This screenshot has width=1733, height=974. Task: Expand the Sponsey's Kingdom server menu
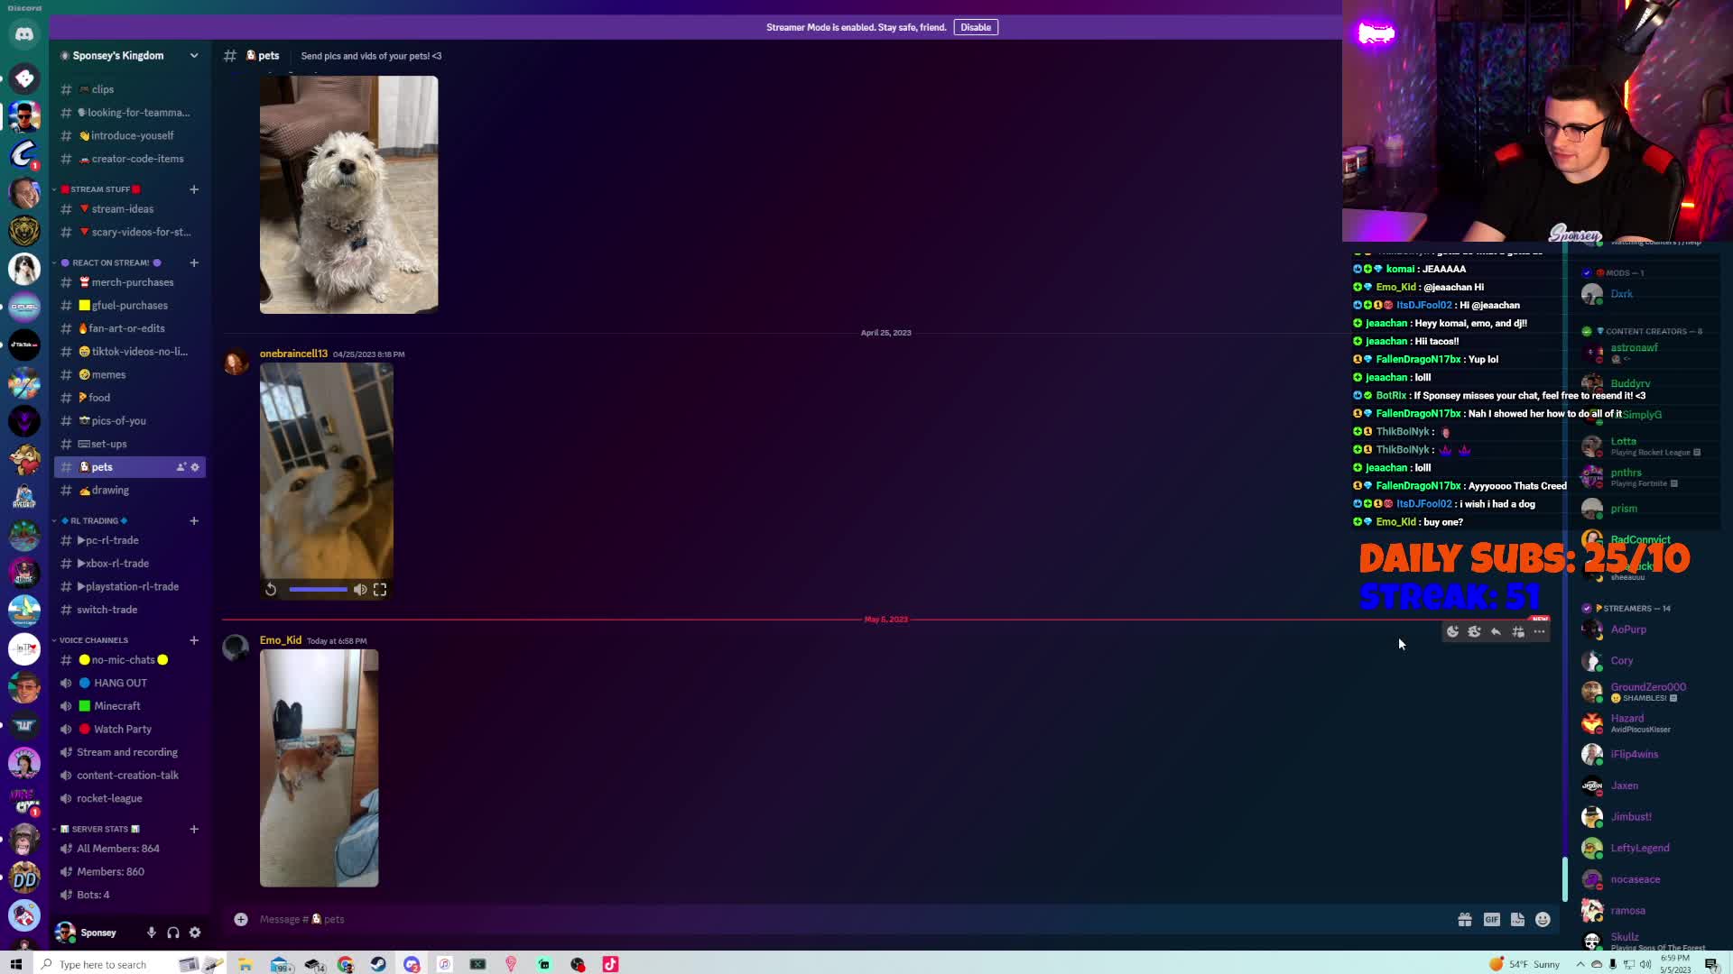click(193, 56)
